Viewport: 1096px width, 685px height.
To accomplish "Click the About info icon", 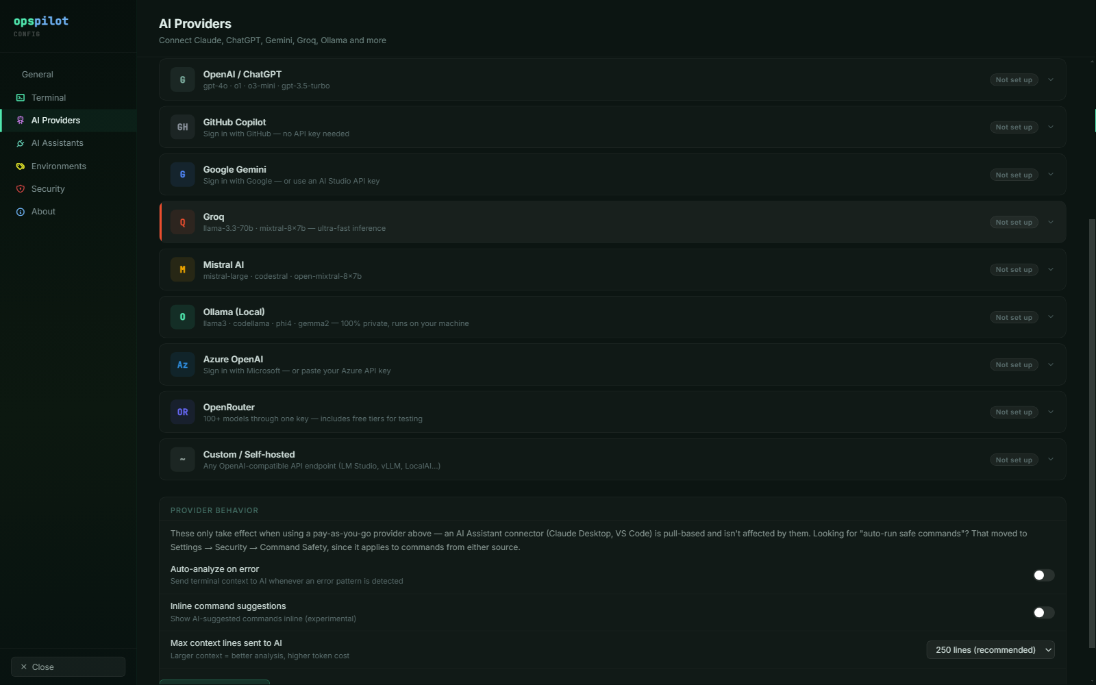I will tap(21, 212).
